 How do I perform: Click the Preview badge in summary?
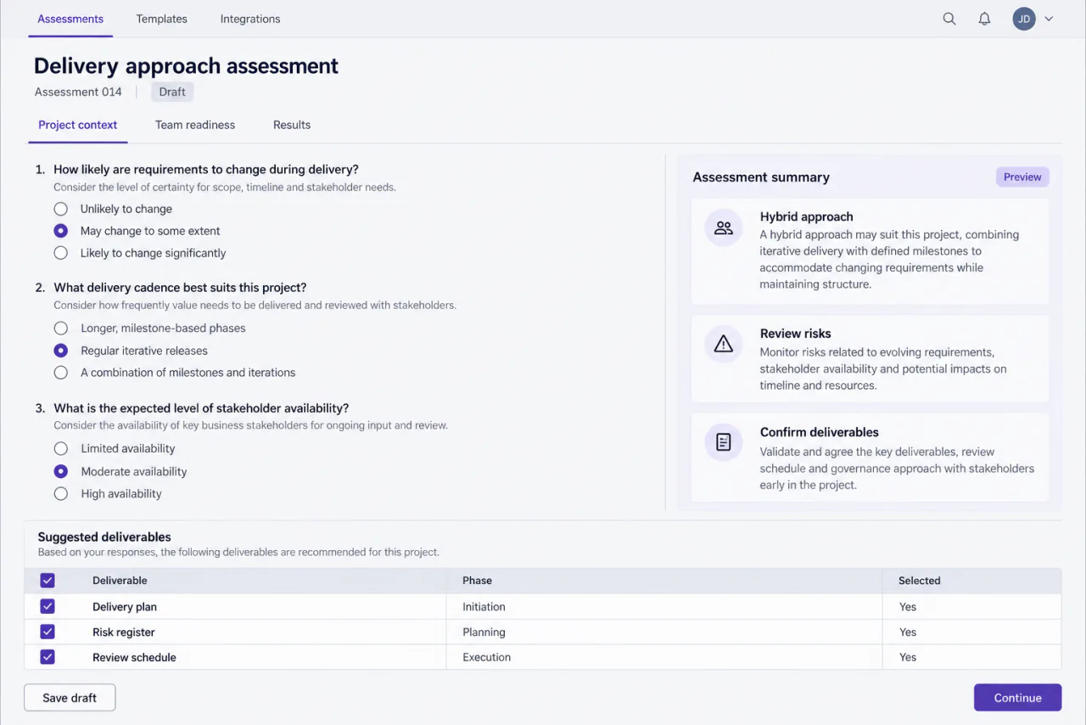(1022, 177)
